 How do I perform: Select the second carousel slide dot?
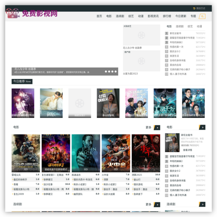[x=109, y=72]
